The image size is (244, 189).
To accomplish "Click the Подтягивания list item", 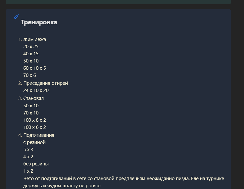I will click(x=39, y=135).
